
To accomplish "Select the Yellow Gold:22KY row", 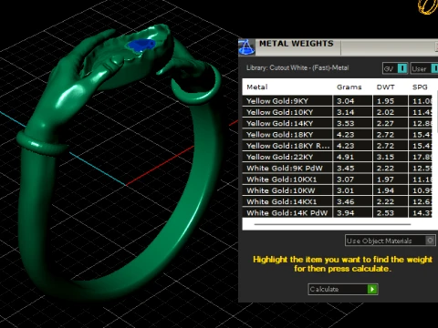I will click(337, 157).
